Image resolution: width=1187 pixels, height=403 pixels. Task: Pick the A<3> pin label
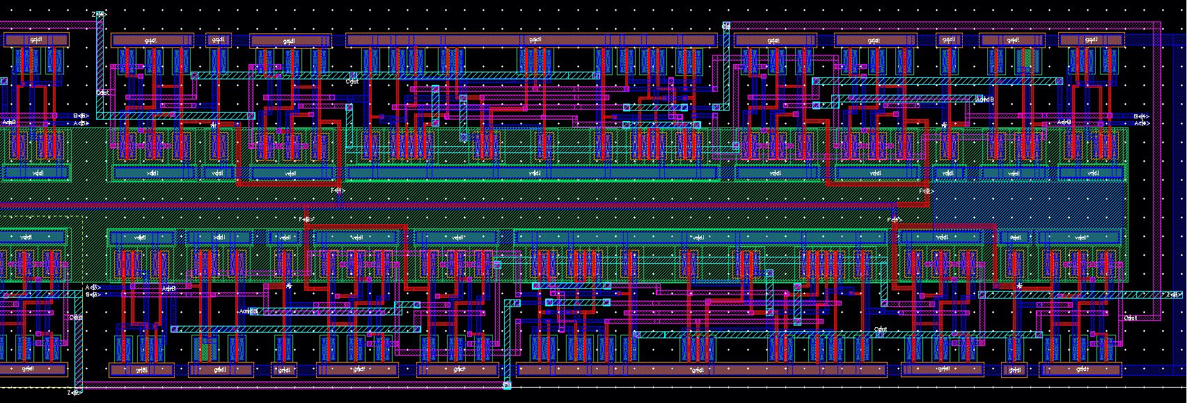(x=93, y=287)
